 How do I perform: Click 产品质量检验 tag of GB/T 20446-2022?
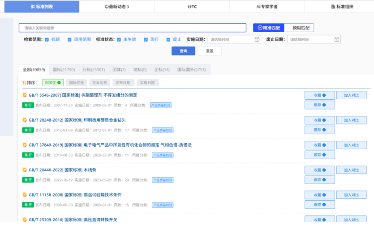[163, 180]
